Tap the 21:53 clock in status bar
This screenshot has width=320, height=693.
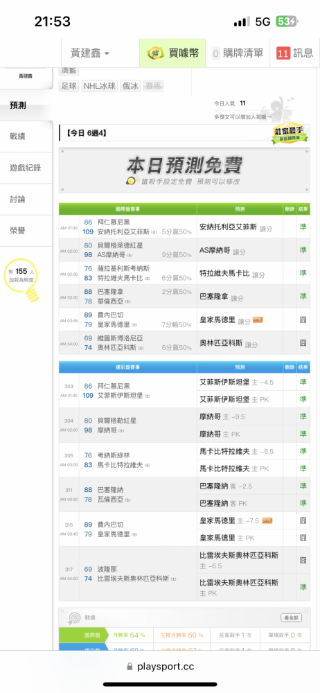tap(53, 21)
